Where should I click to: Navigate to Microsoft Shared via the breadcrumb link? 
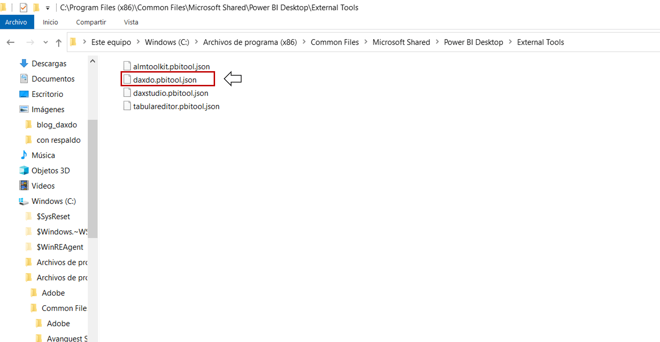[401, 42]
